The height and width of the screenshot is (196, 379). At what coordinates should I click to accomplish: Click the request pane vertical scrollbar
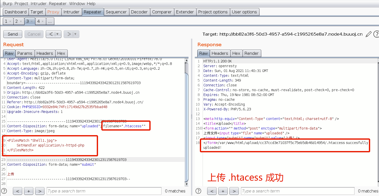pyautogui.click(x=186, y=122)
